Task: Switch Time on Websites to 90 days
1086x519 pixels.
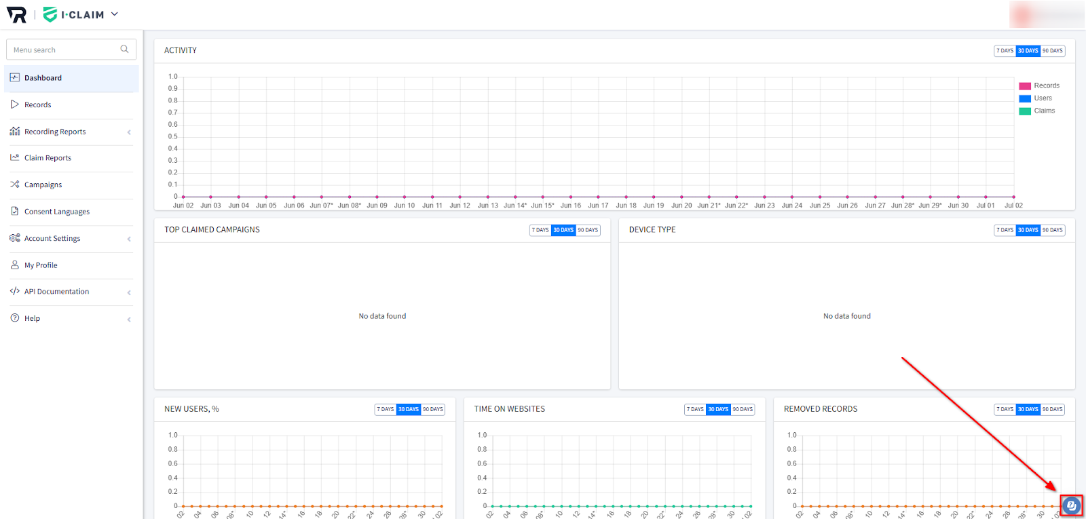Action: tap(743, 409)
